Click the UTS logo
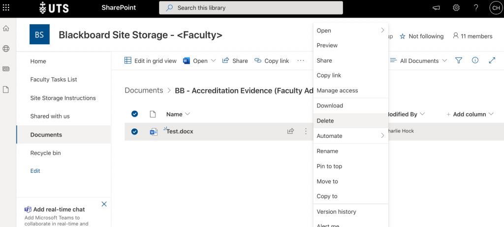504x227 pixels. tap(54, 8)
